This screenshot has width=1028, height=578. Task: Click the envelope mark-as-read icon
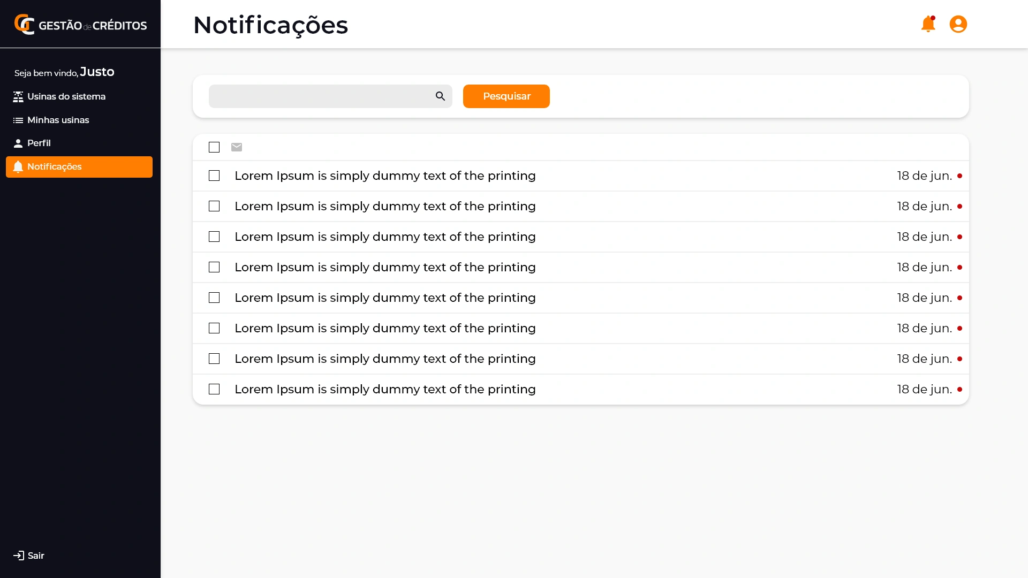tap(237, 147)
